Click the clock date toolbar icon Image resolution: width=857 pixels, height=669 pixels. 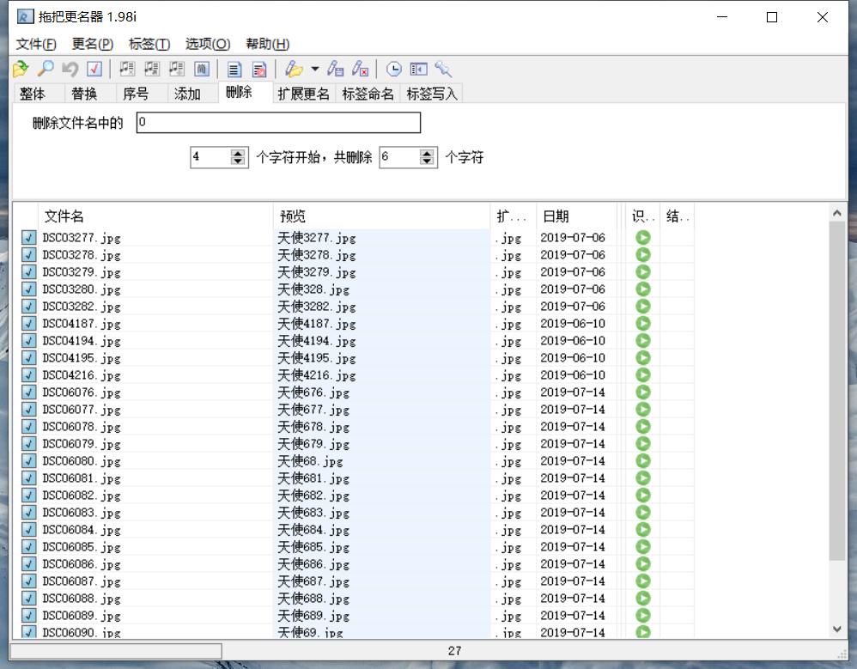click(x=394, y=69)
